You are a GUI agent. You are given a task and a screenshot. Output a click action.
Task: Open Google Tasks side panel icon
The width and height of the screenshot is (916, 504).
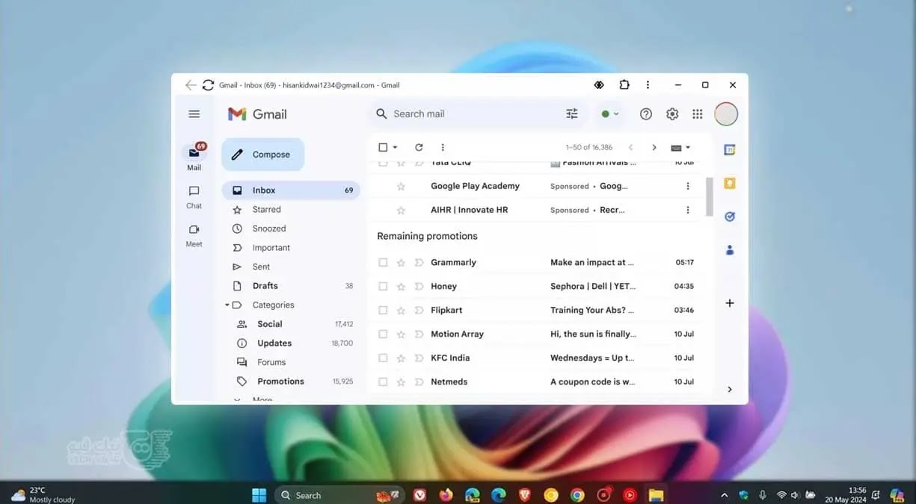(x=730, y=217)
